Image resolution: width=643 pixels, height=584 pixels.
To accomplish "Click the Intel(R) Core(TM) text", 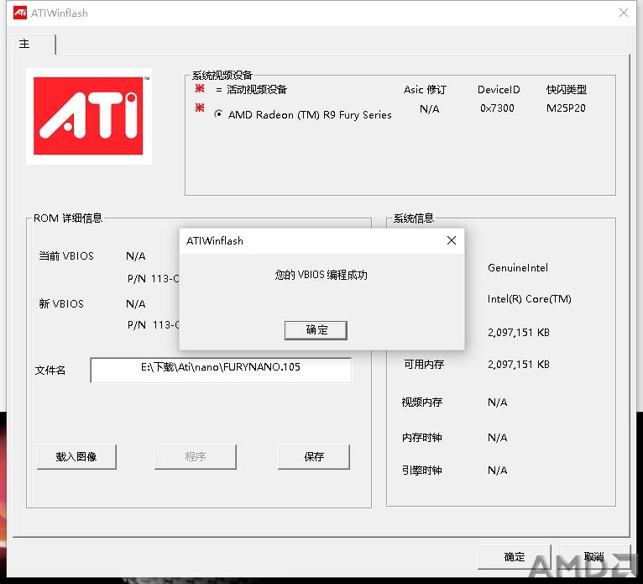I will click(530, 299).
